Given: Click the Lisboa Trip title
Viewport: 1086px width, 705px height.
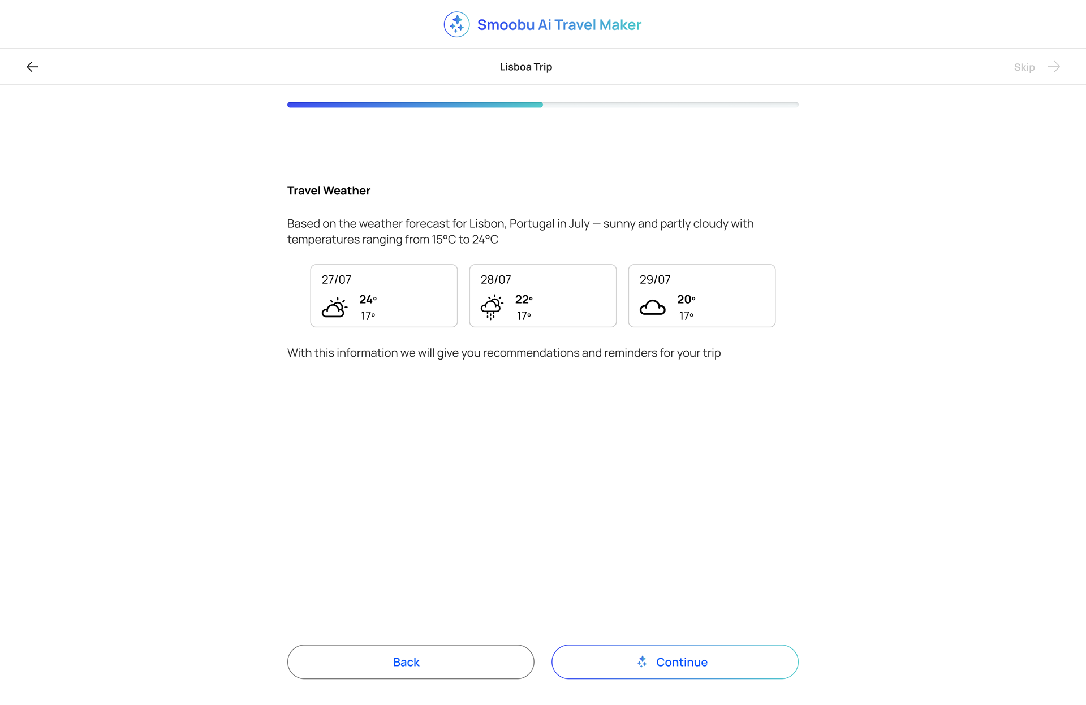Looking at the screenshot, I should pyautogui.click(x=526, y=67).
